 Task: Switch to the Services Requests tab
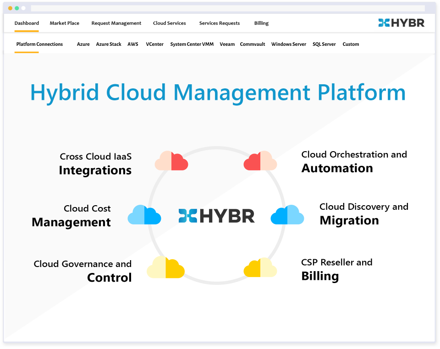pyautogui.click(x=219, y=23)
